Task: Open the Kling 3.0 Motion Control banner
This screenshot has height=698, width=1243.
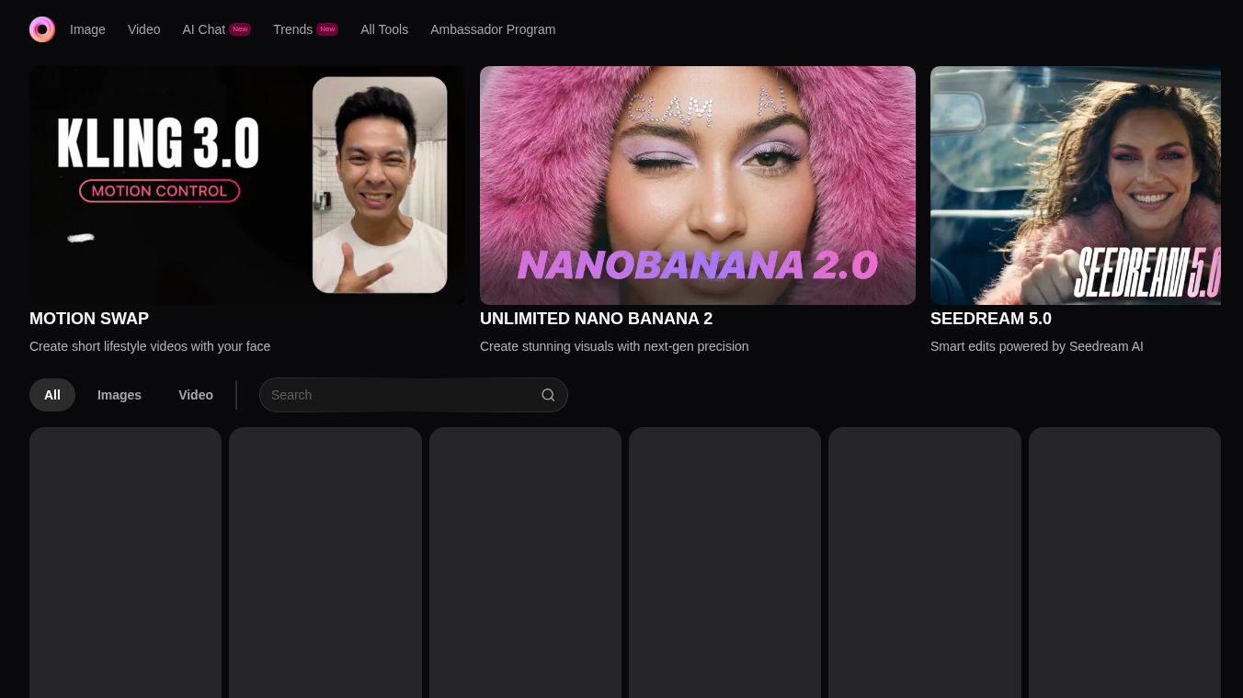Action: point(247,186)
